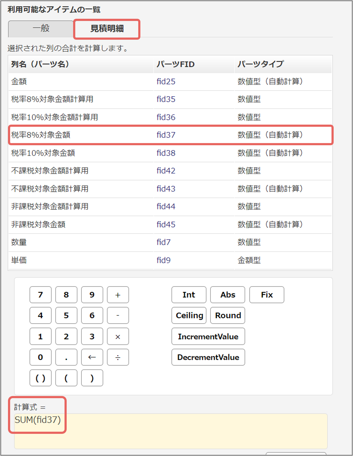Click the fid9 link for 単価

pyautogui.click(x=163, y=260)
